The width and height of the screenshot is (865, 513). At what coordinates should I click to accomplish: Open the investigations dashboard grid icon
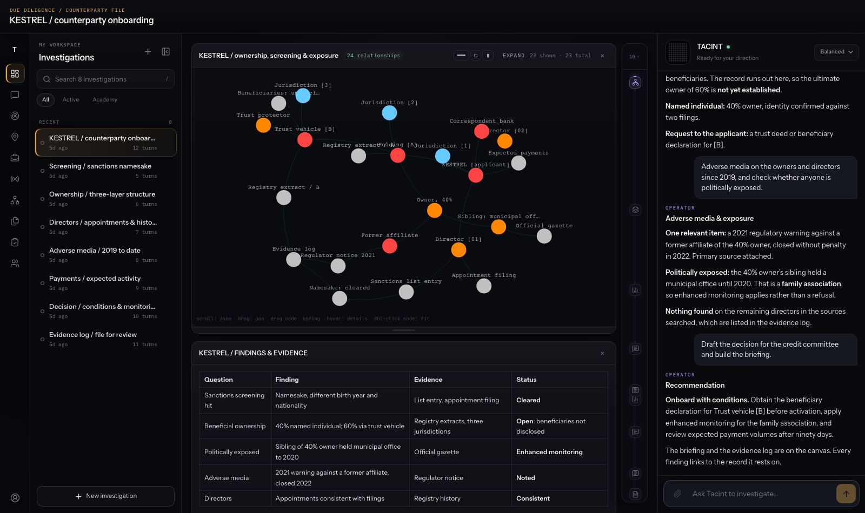point(15,73)
